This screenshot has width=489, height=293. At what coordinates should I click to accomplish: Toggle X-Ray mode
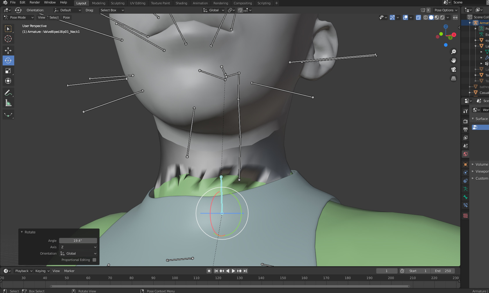click(x=418, y=17)
